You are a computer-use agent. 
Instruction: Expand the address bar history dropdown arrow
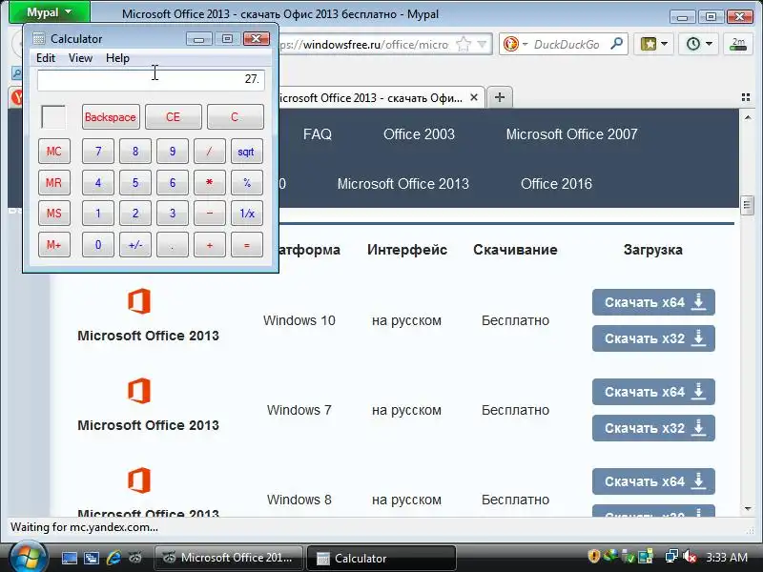point(482,44)
